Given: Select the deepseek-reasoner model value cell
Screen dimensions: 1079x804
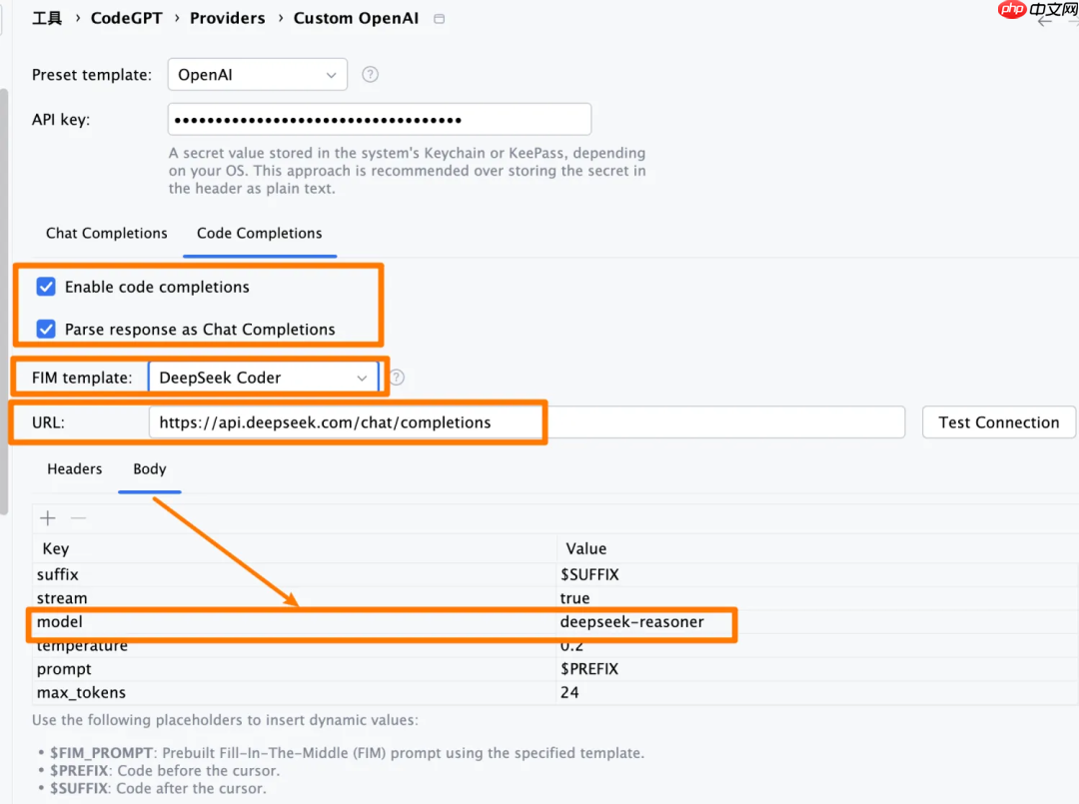Looking at the screenshot, I should pos(632,622).
